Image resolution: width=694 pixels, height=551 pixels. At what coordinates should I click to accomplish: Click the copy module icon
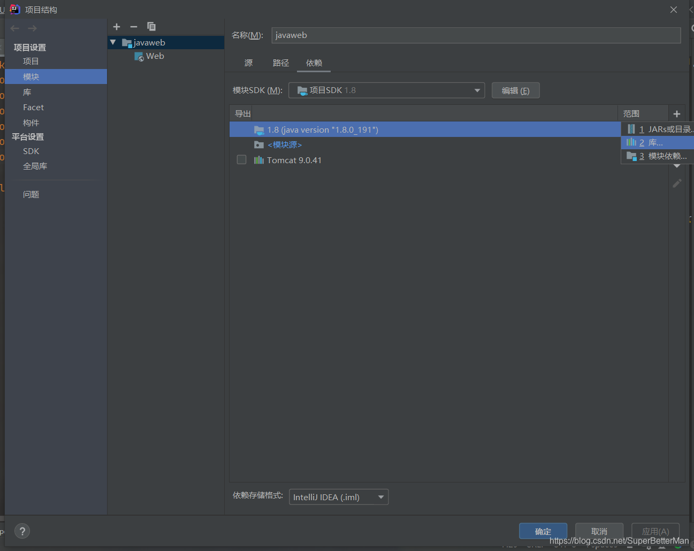coord(151,27)
